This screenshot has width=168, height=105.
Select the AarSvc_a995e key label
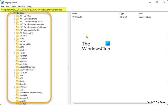tap(25, 44)
